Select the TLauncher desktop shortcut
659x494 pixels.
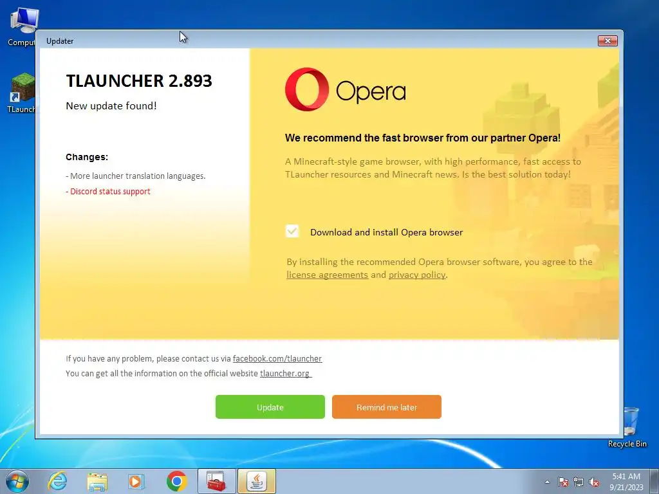[x=21, y=93]
